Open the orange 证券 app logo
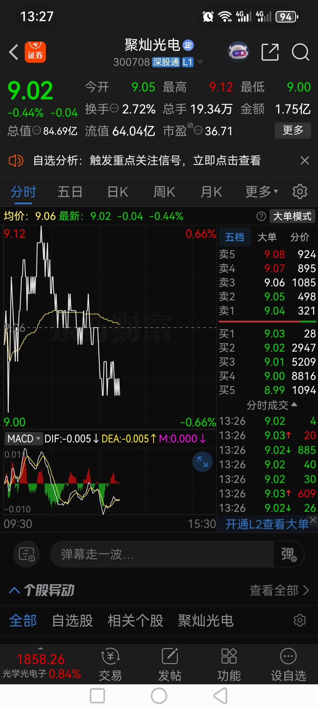318x709 pixels. (x=35, y=52)
